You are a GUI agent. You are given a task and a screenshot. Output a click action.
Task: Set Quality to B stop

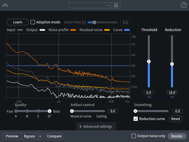coord(27,111)
